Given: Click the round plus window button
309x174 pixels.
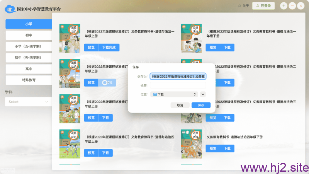Looking at the screenshot, I should point(284,6).
